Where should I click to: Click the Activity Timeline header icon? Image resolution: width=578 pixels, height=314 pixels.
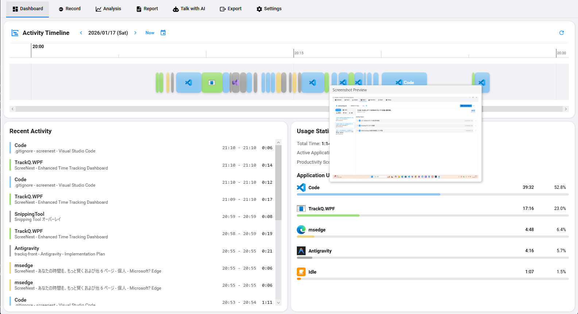pyautogui.click(x=15, y=33)
